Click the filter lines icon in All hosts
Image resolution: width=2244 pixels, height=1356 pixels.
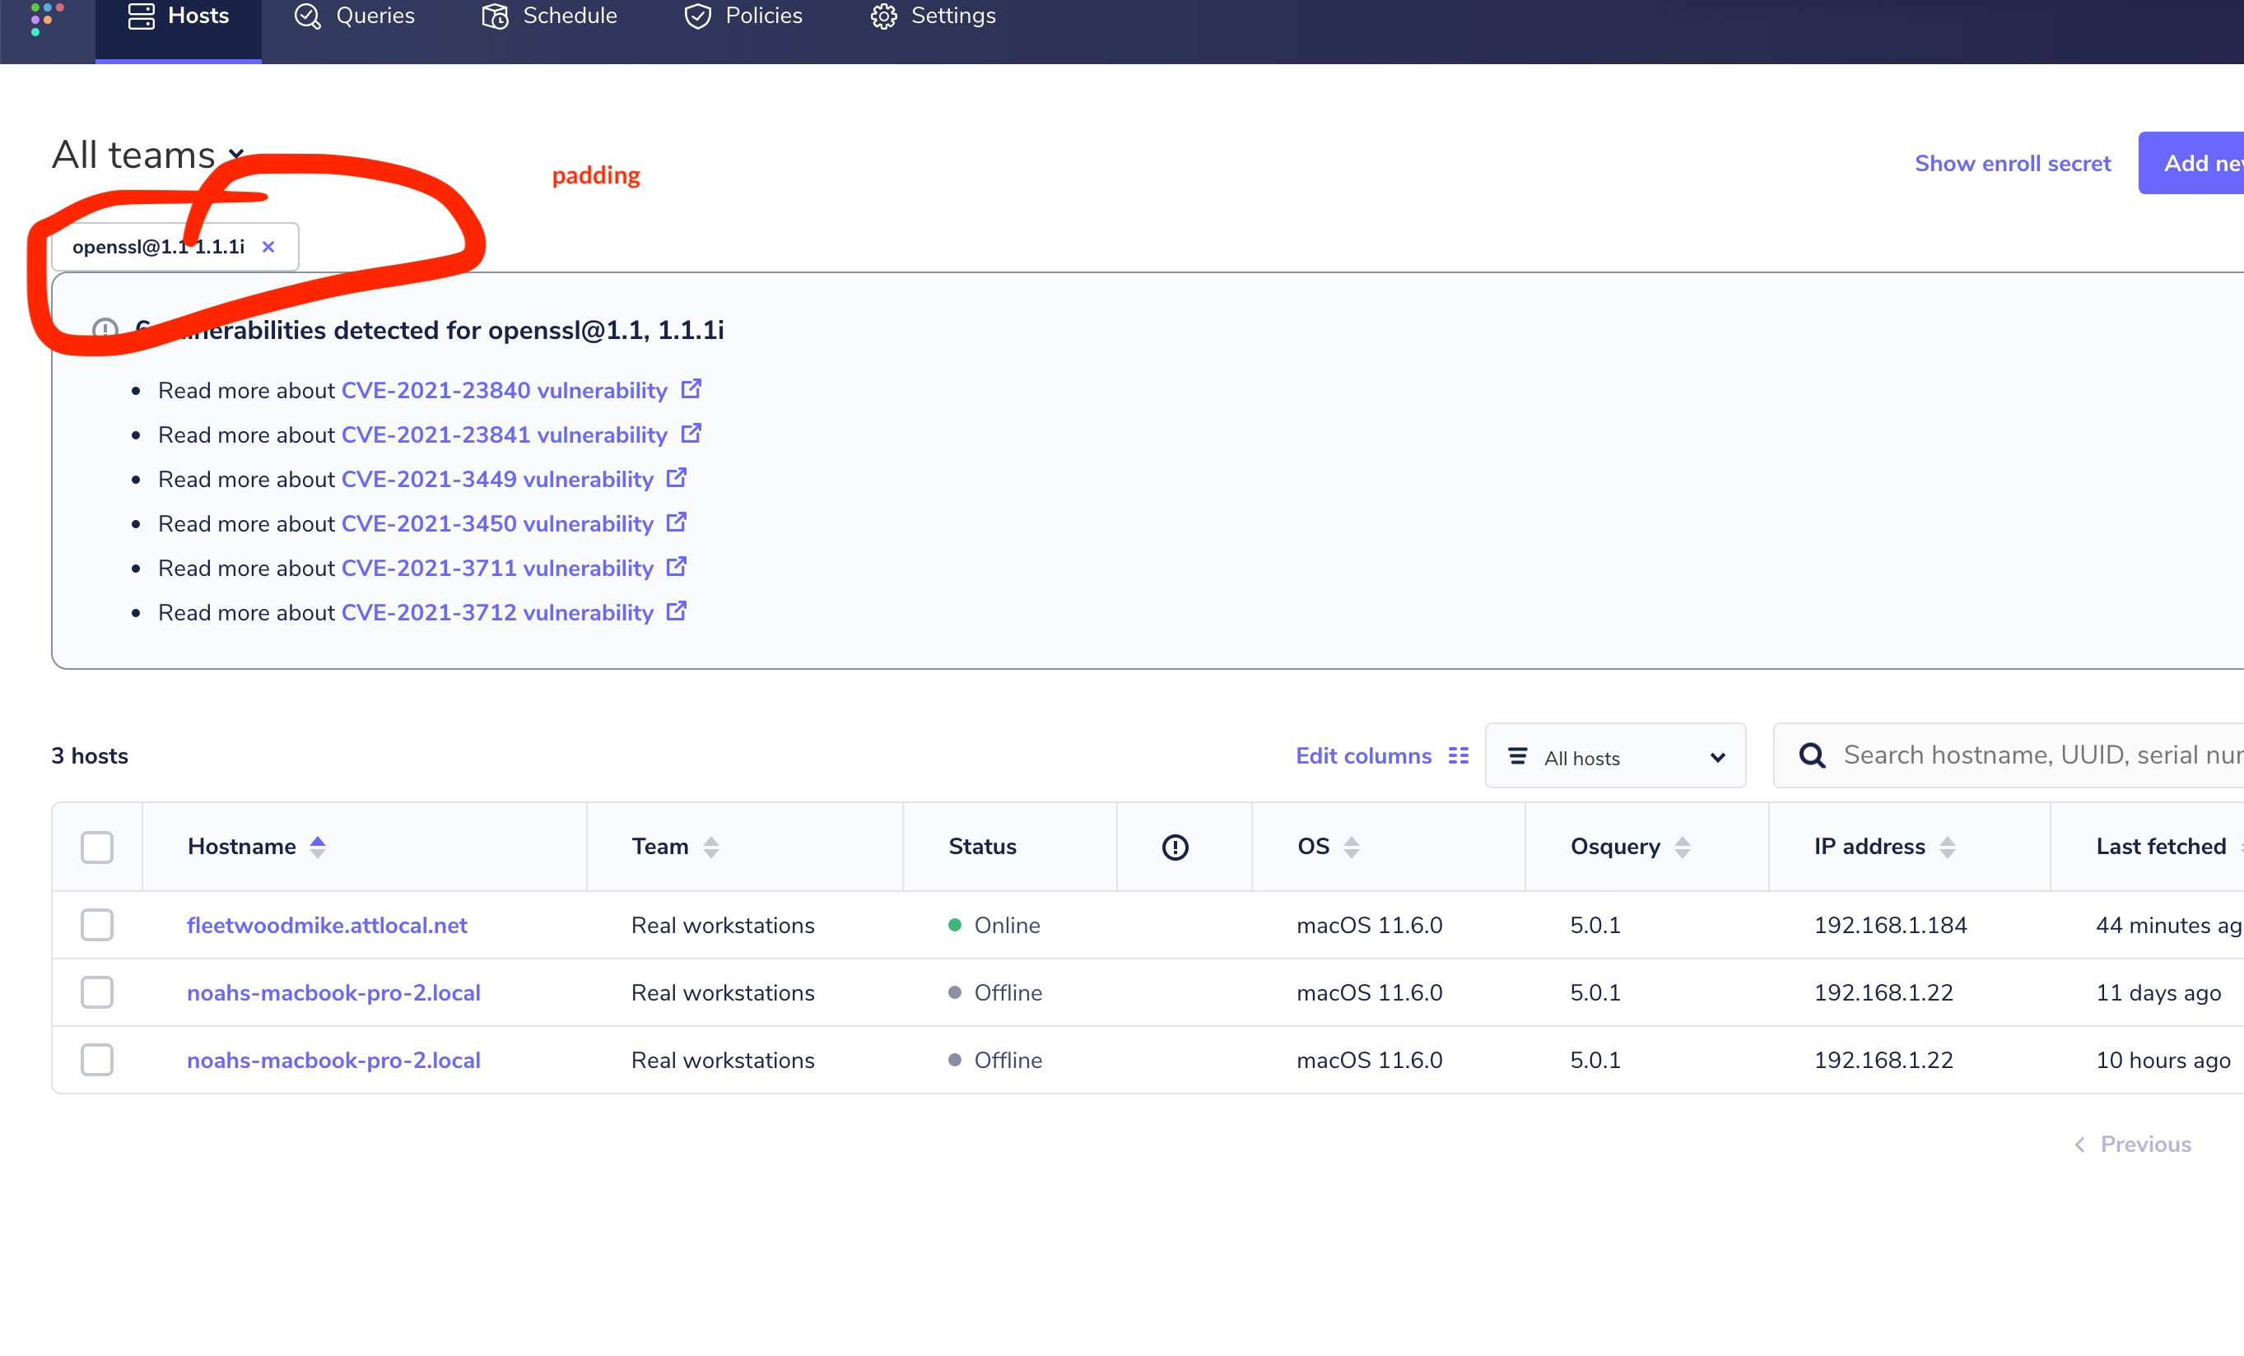[1517, 756]
